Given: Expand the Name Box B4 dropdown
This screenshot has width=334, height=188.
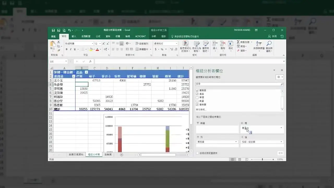Looking at the screenshot, I should 66,61.
